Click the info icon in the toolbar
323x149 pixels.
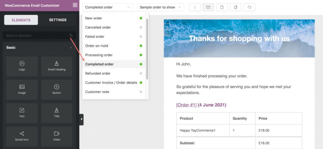pos(195,7)
